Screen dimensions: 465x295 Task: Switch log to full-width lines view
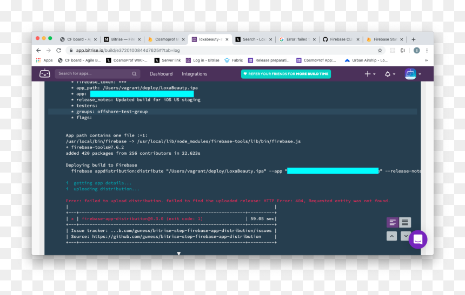(x=405, y=222)
